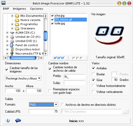Select the Panel de control icon
This screenshot has height=126, width=133.
point(12,45)
